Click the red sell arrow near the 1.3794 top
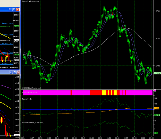This screenshot has height=139, width=161. [113, 13]
